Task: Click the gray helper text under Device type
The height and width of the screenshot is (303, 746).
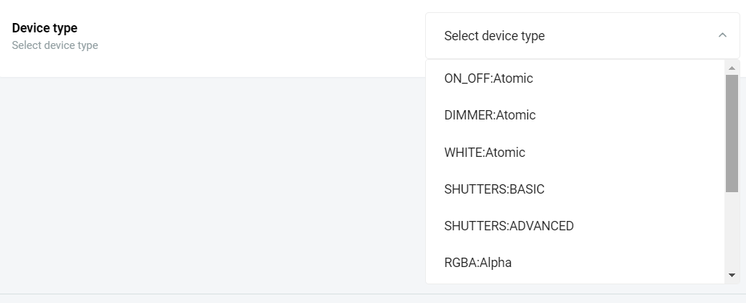Action: tap(55, 45)
